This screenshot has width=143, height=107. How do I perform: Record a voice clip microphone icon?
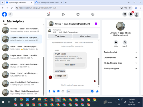pyautogui.click(x=49, y=91)
